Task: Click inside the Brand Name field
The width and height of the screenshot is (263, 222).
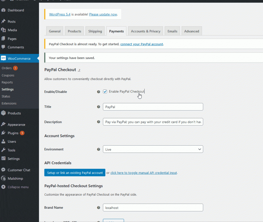Action: coord(153,207)
